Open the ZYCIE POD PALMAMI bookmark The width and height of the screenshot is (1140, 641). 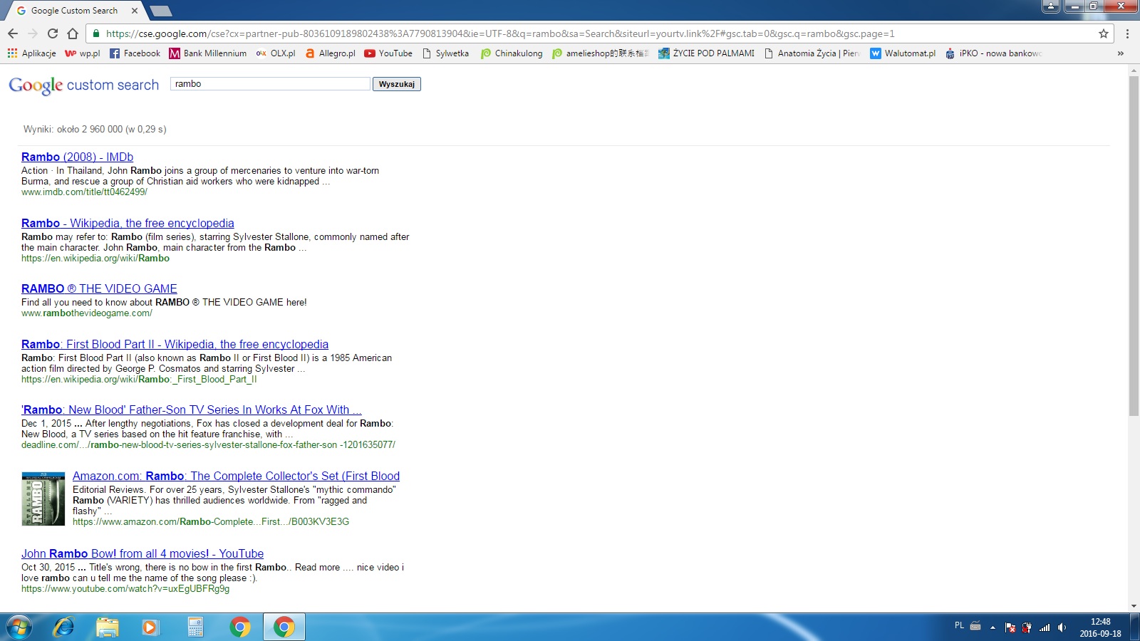pos(706,53)
